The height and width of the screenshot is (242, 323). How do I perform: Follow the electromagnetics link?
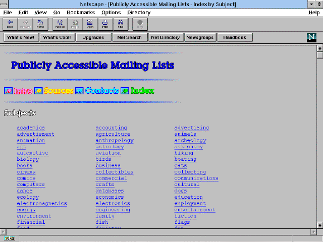tap(42, 204)
